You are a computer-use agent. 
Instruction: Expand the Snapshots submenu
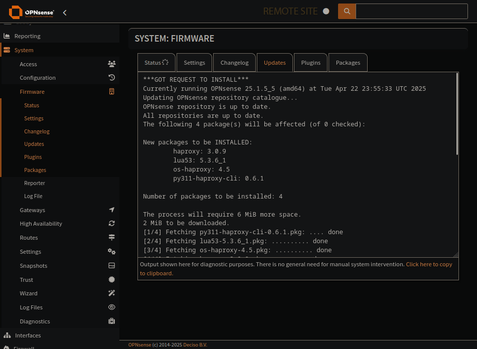pyautogui.click(x=60, y=265)
